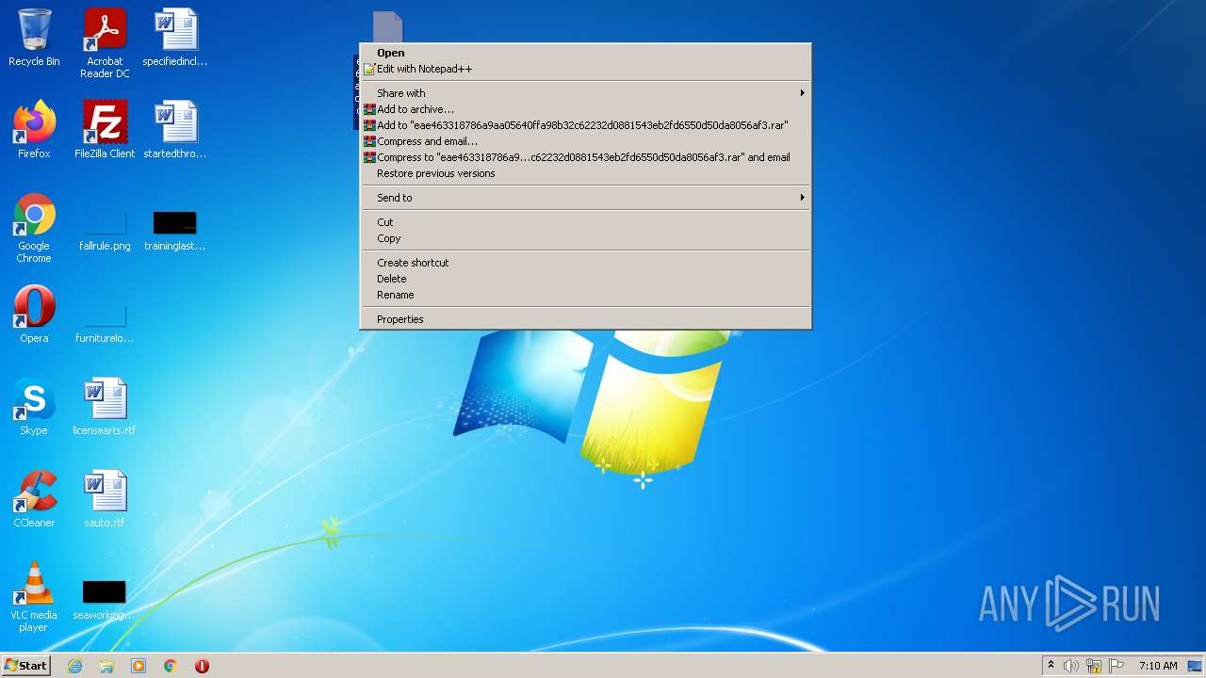
Task: Open Windows Explorer in the taskbar
Action: pyautogui.click(x=106, y=666)
